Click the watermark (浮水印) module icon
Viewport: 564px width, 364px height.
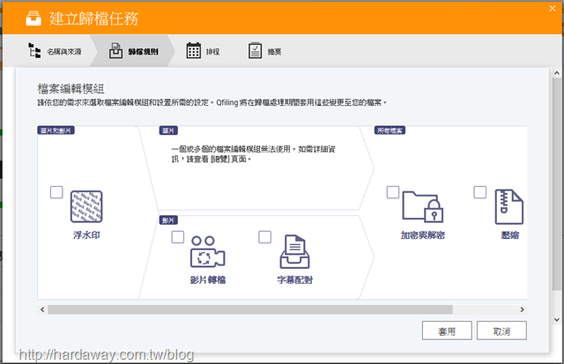pos(86,206)
